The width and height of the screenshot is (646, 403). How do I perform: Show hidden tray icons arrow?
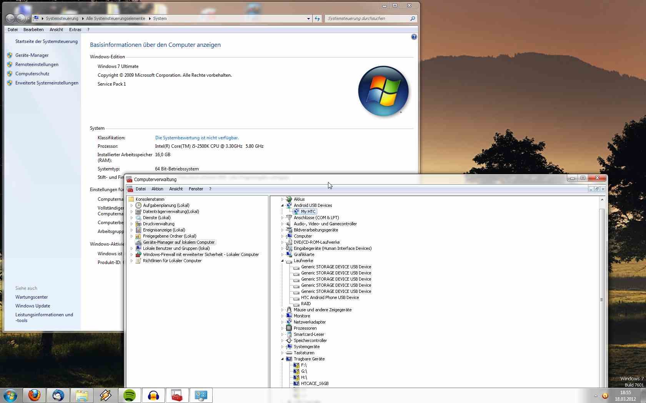point(596,396)
